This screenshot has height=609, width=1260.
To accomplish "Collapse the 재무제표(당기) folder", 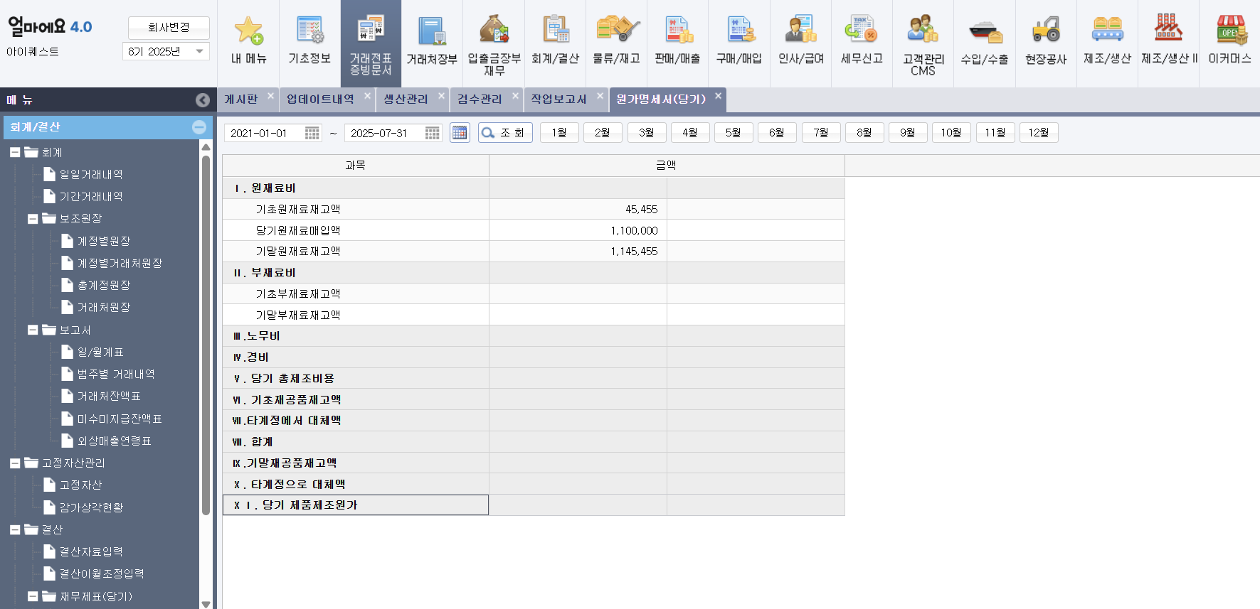I will tap(33, 596).
